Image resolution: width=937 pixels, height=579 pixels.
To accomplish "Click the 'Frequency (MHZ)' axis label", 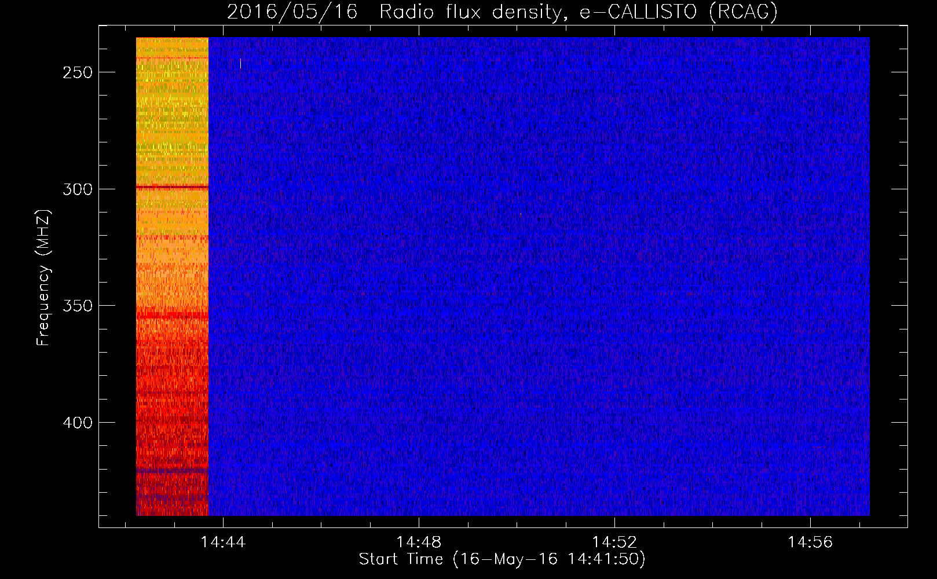I will [43, 277].
